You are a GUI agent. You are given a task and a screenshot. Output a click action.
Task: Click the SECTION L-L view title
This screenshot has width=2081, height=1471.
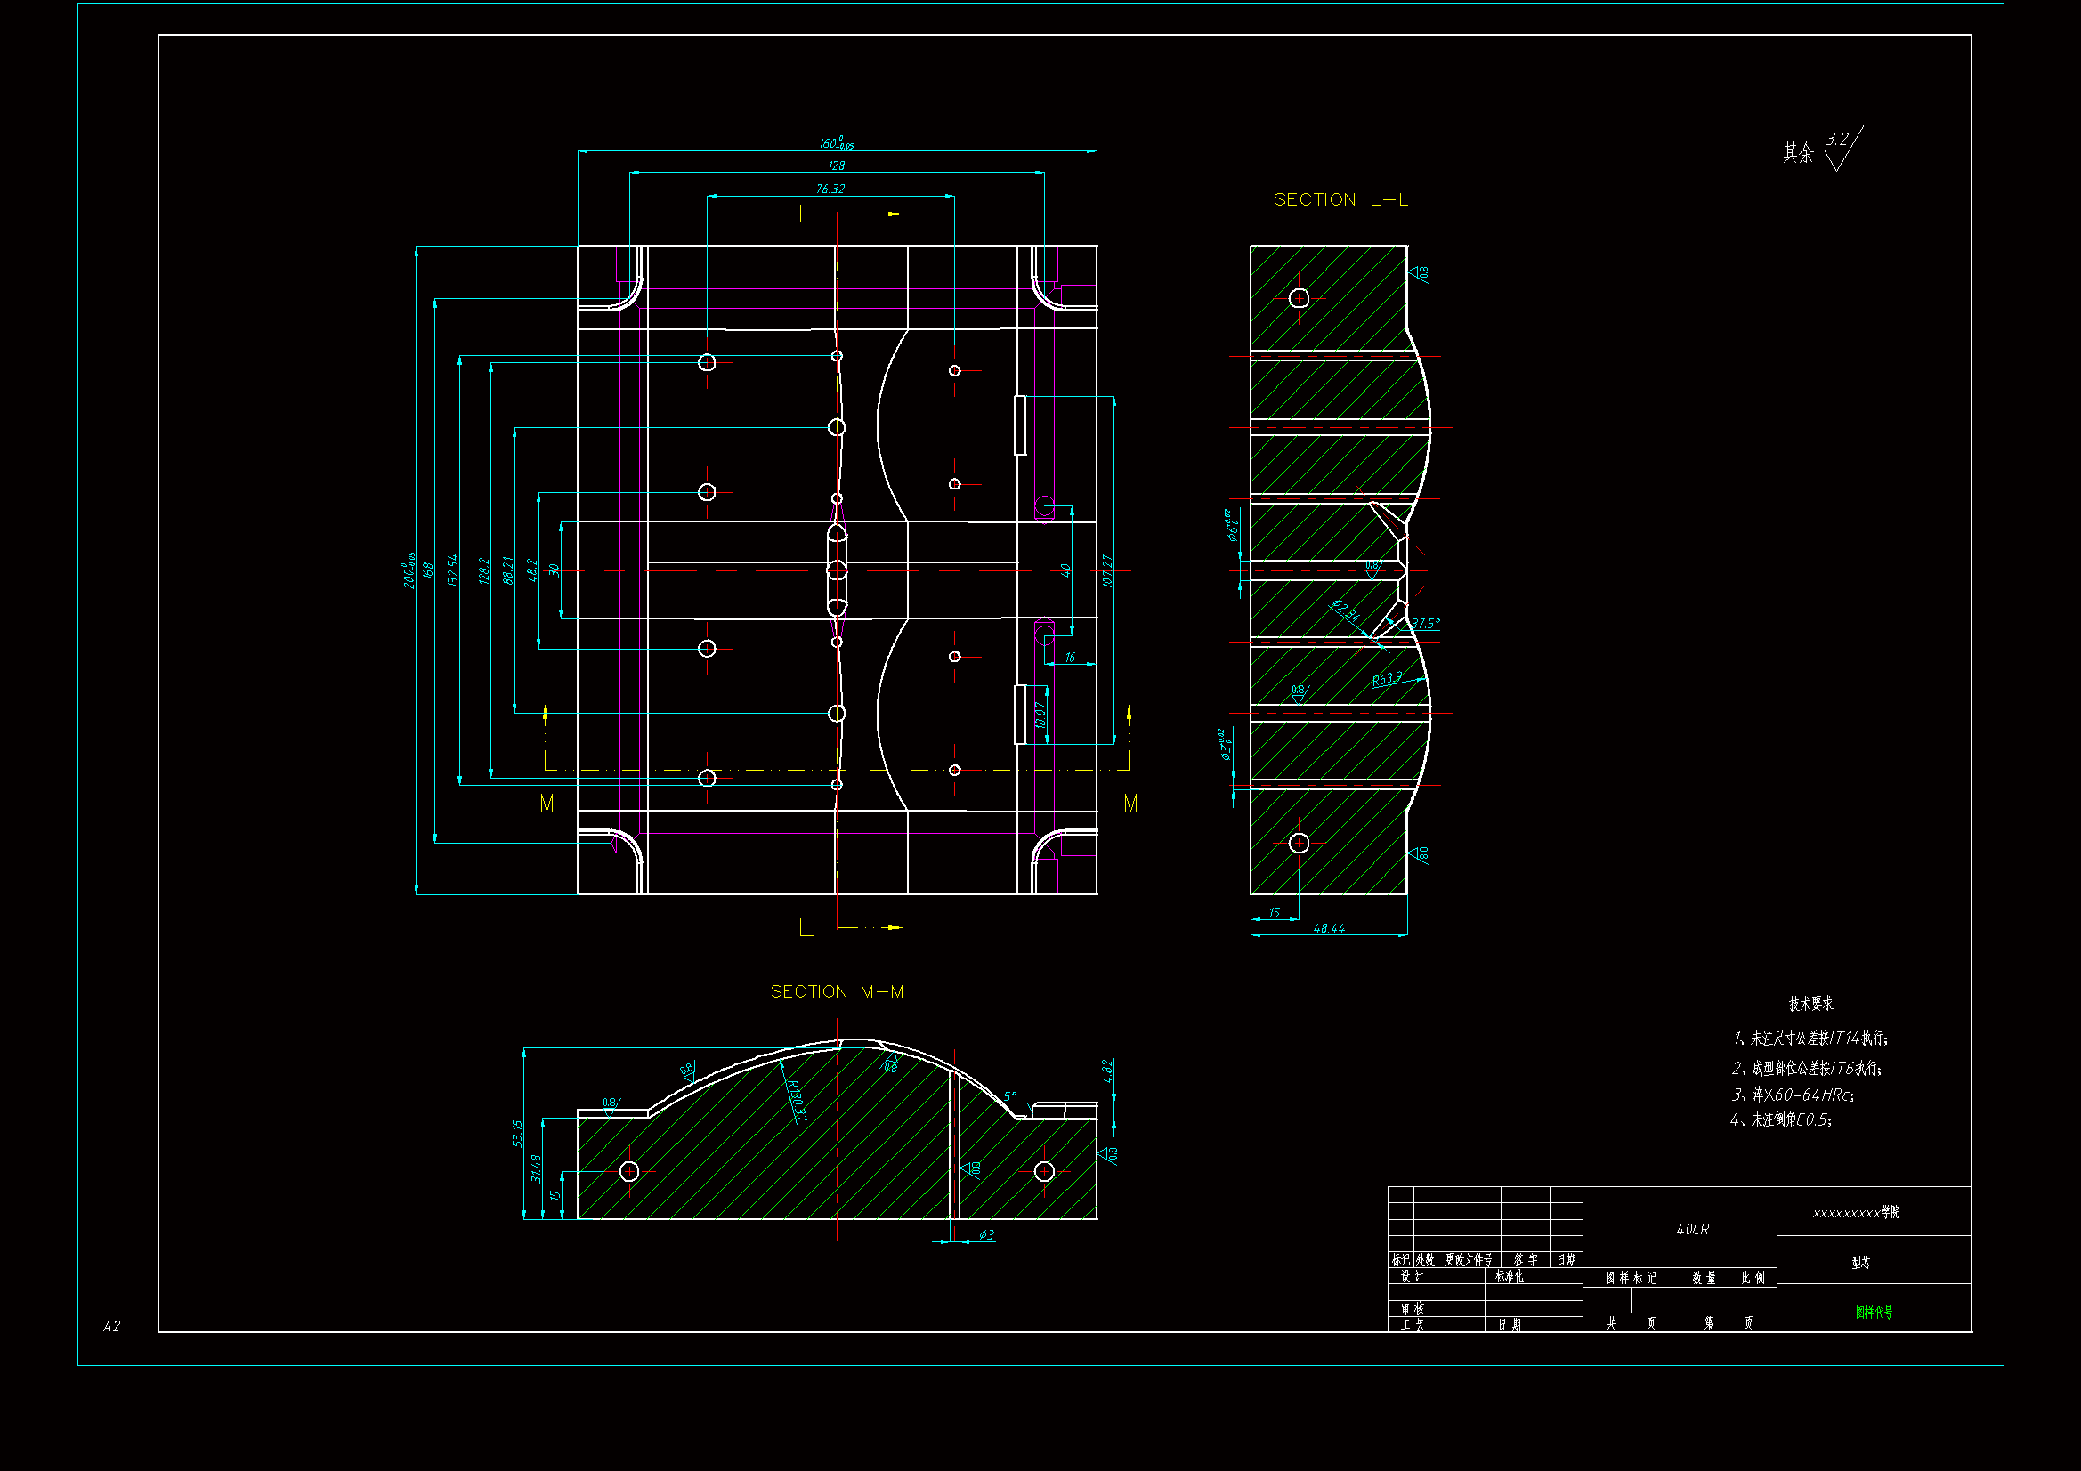(x=1340, y=200)
